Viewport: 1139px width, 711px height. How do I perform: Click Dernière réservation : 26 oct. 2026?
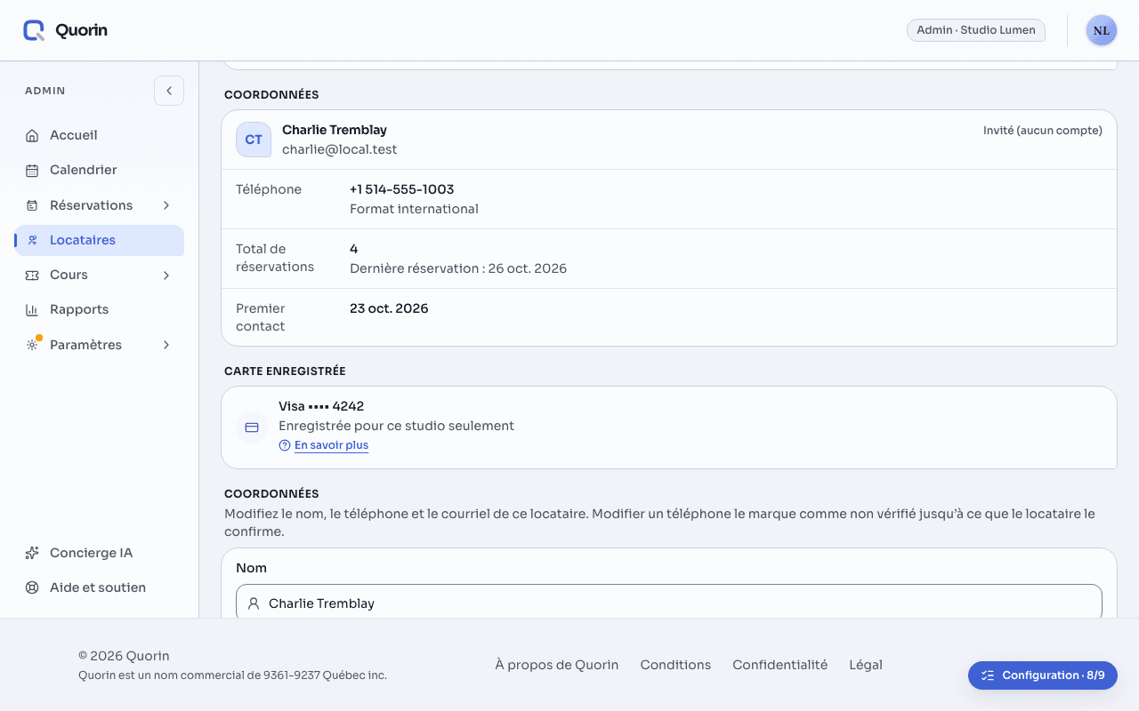pos(458,268)
